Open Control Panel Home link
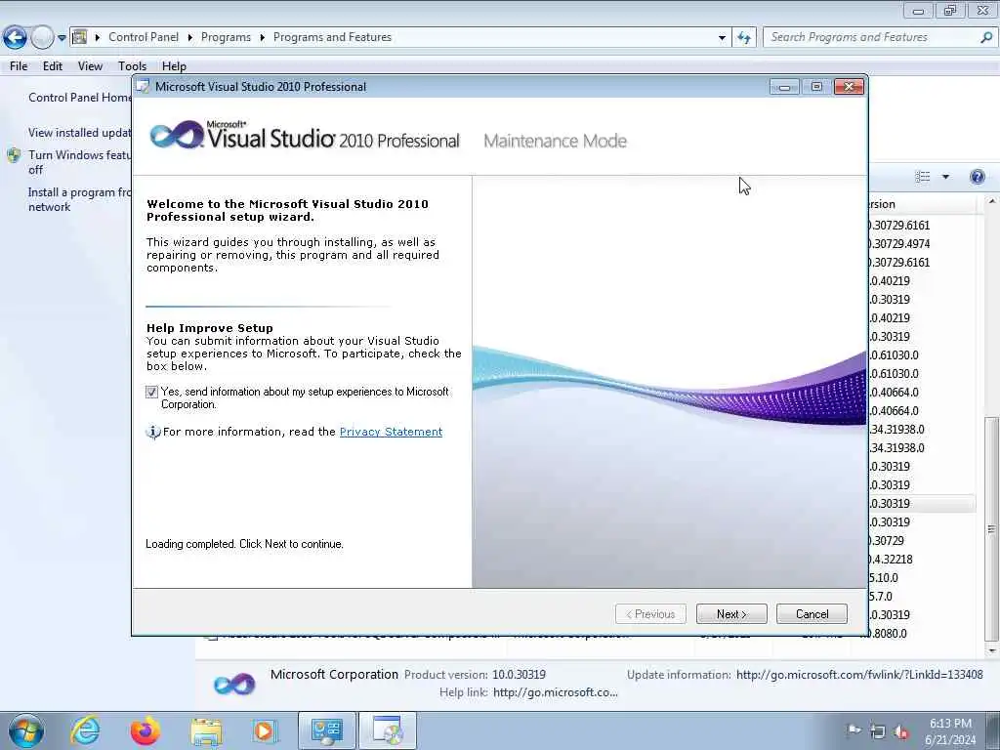 click(x=80, y=98)
